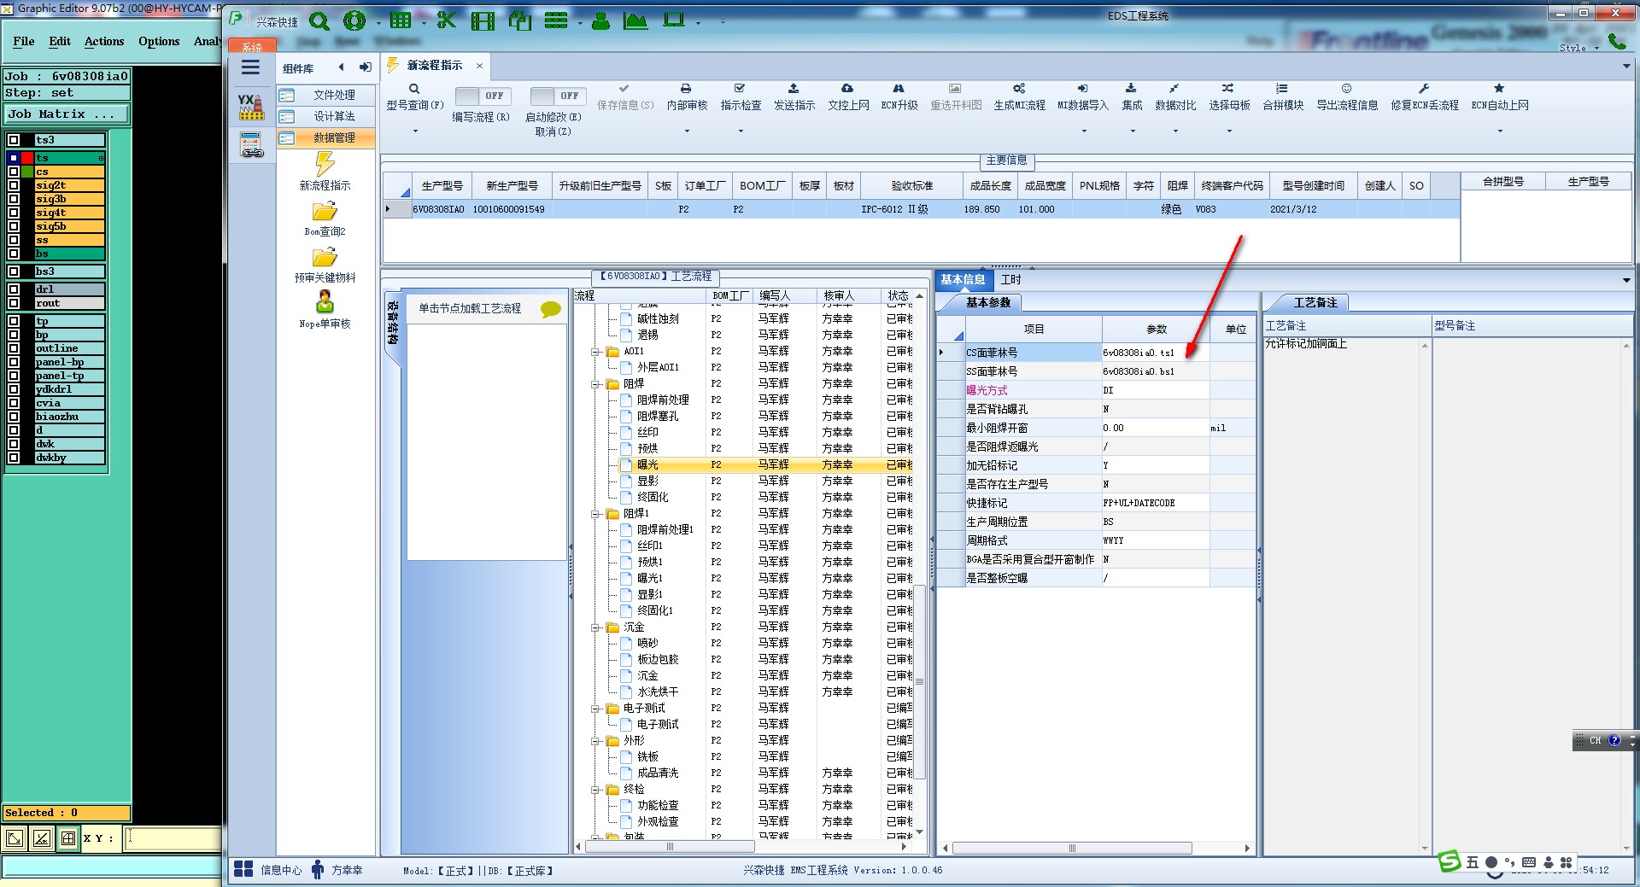Screen dimensions: 1640x887
Task: Toggle the 编写流程(R) OFF switch
Action: click(483, 96)
